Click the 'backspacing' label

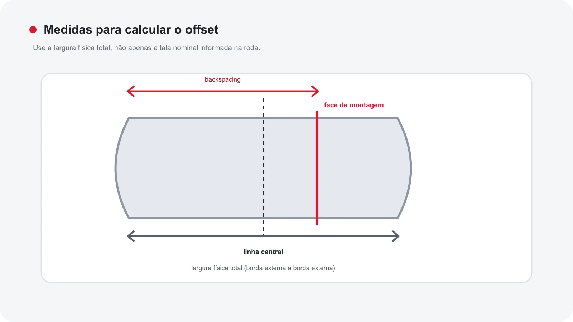point(223,79)
